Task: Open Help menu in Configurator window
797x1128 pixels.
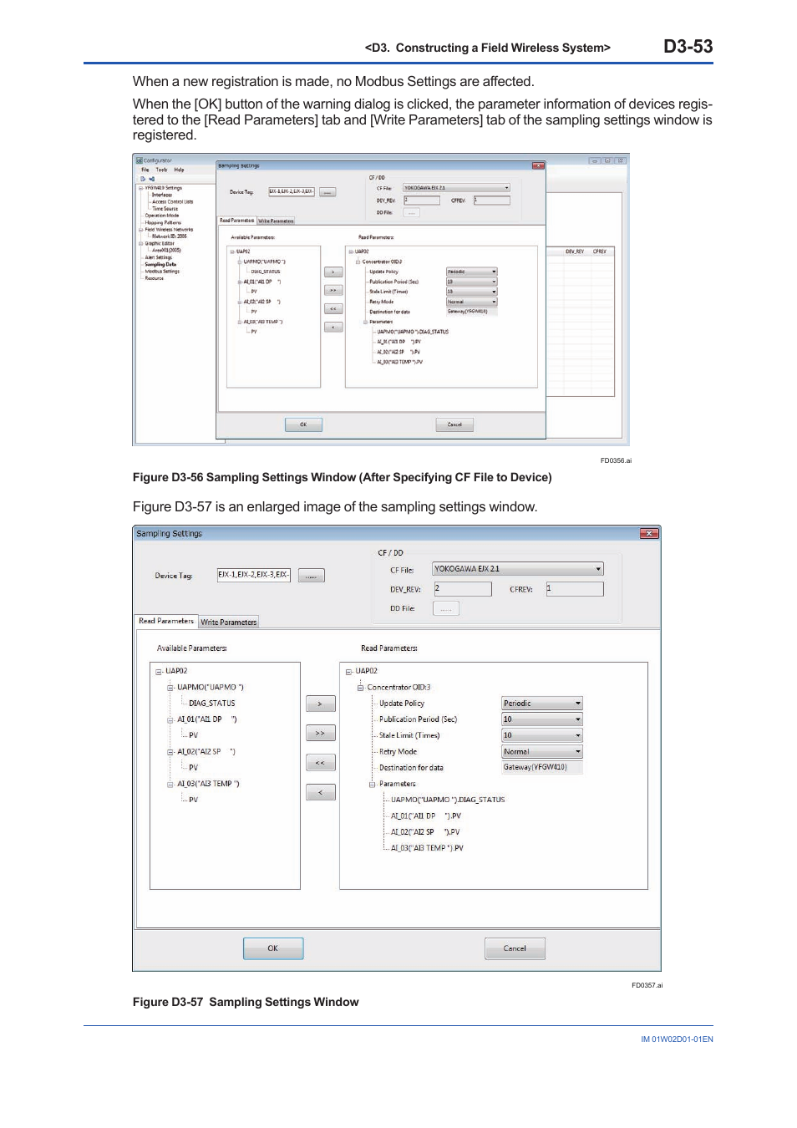Action: (179, 170)
